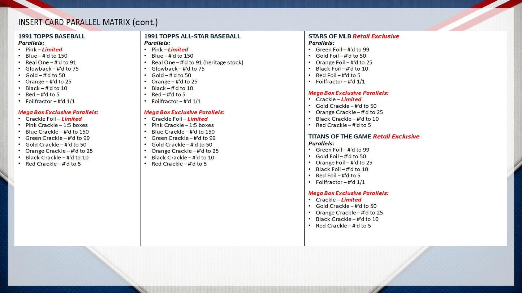Click "Retail Exclusive" beside Stars of MLB
The width and height of the screenshot is (522, 293).
pos(376,36)
